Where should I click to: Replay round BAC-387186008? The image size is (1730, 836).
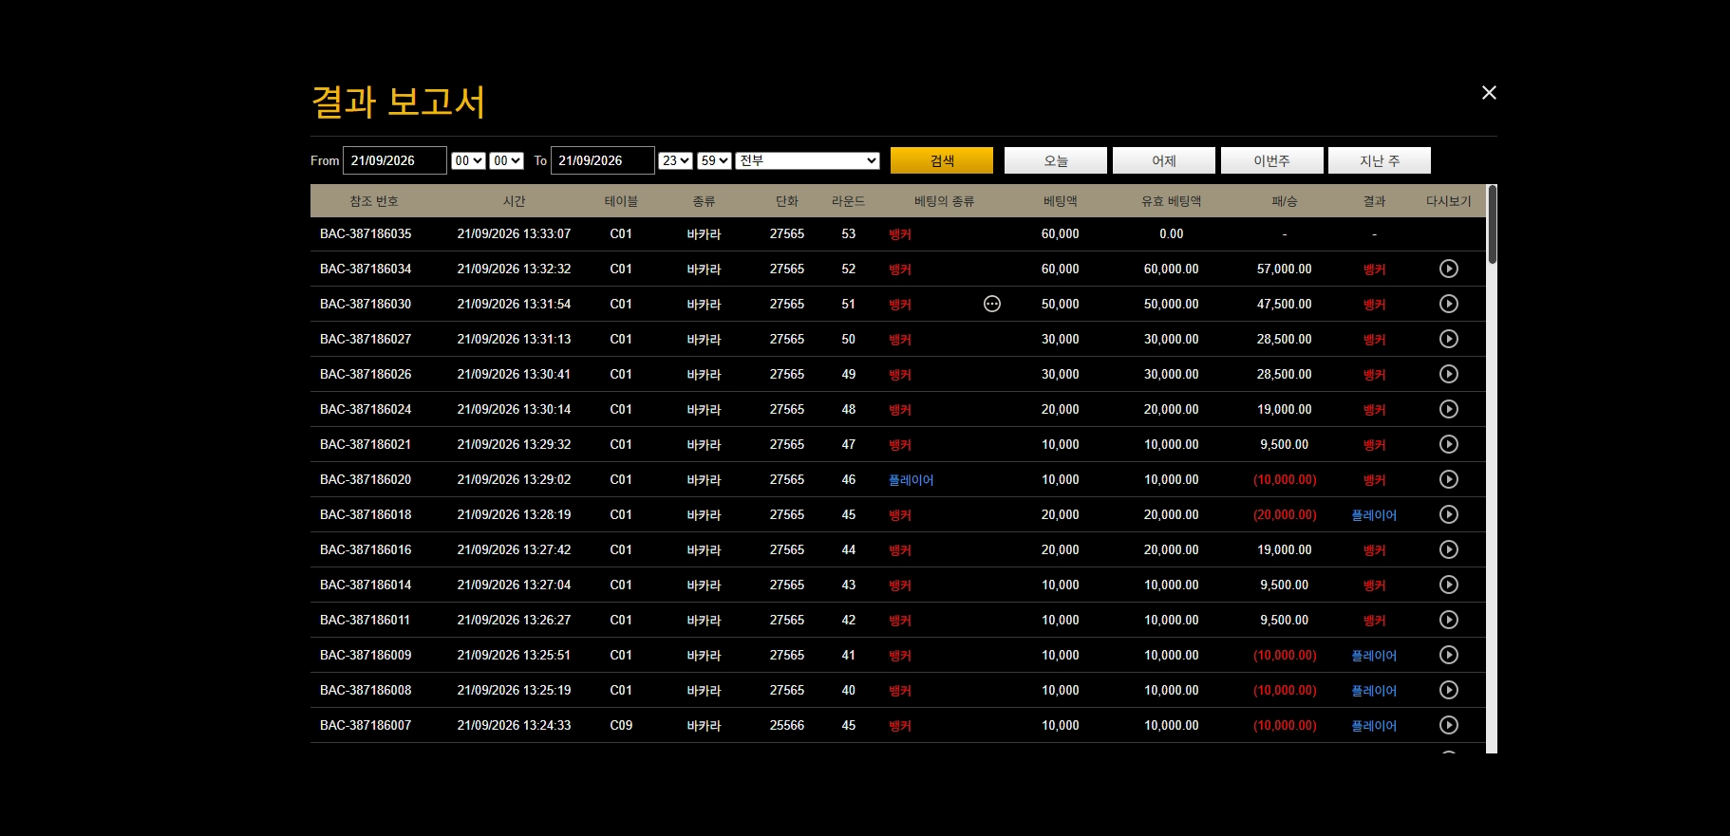[1448, 690]
